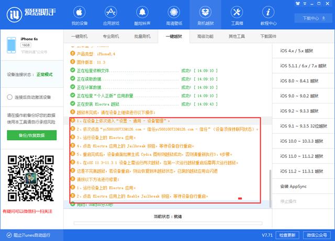Image resolution: width=335 pixels, height=241 pixels.
Task: Open 应用游戏 apps and games section
Action: (x=111, y=16)
